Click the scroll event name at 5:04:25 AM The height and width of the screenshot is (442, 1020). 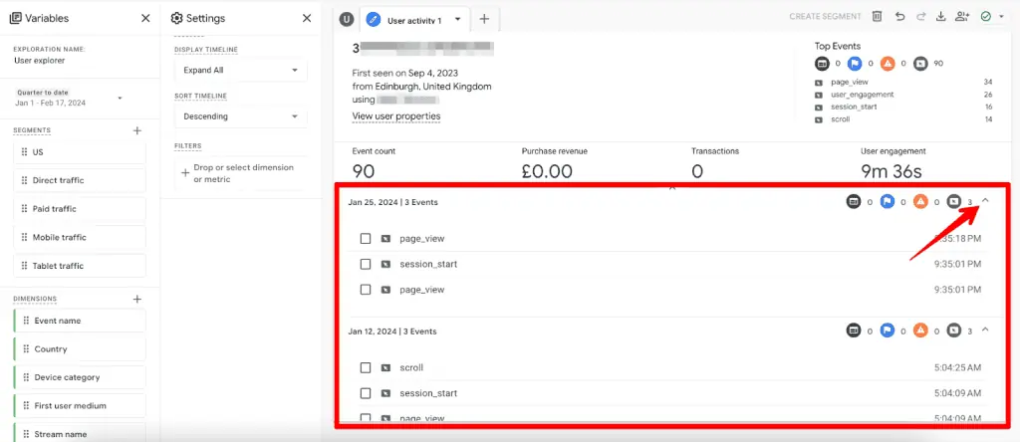coord(411,368)
